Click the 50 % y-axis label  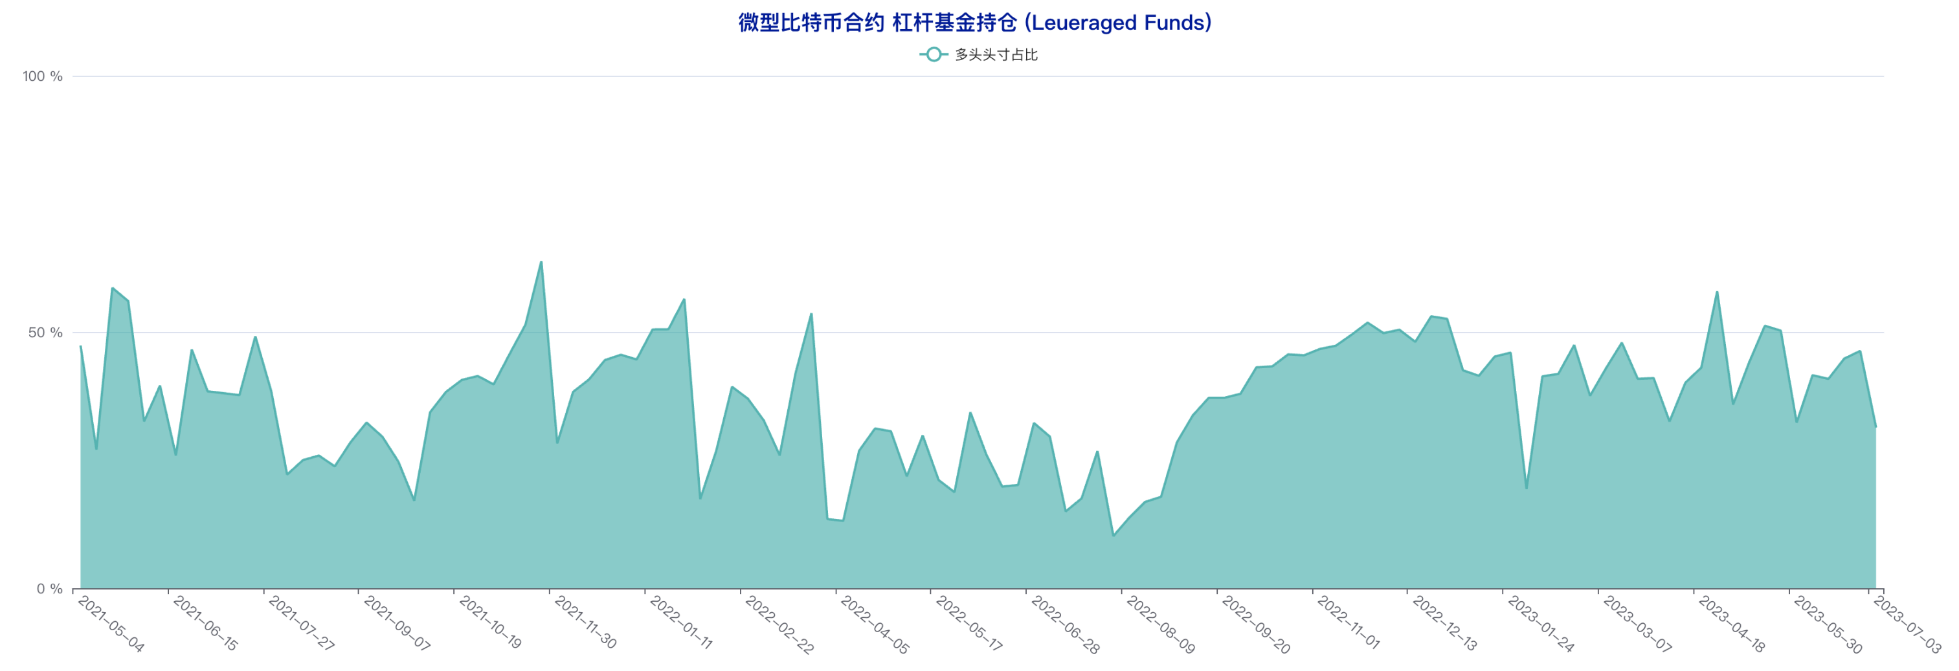tap(45, 333)
